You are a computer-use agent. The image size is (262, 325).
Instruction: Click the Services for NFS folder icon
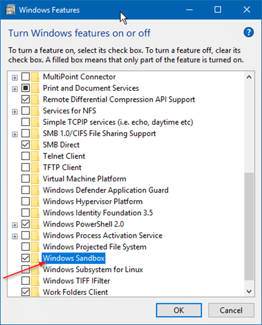(x=35, y=111)
